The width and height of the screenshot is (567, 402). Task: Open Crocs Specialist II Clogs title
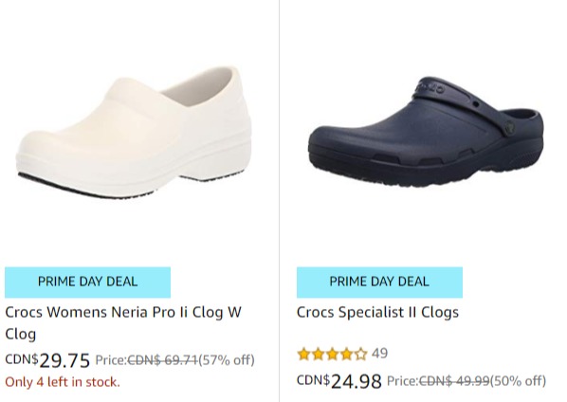(377, 312)
